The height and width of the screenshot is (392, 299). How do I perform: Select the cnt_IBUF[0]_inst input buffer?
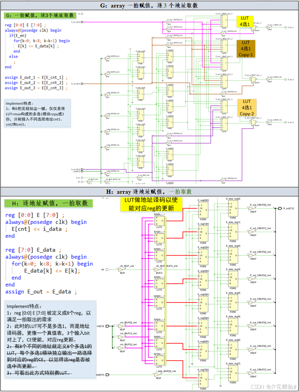coord(121,326)
